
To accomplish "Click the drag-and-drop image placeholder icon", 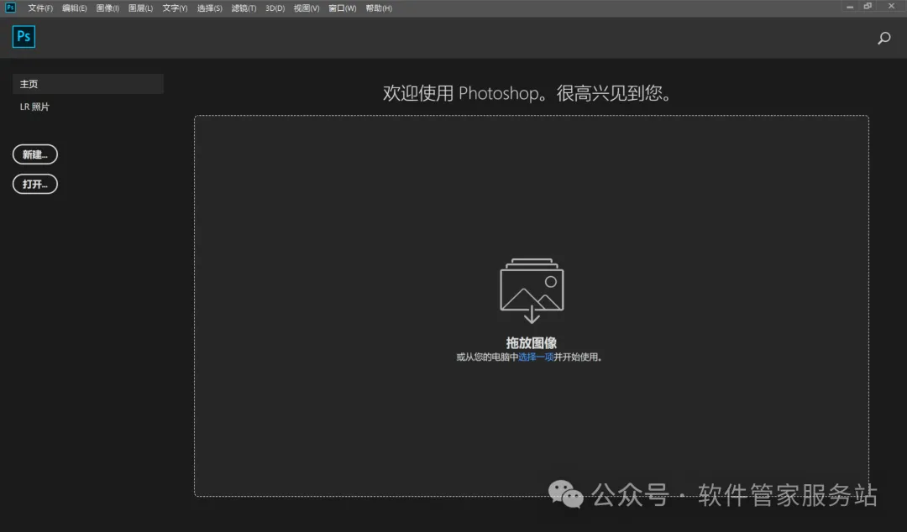I will tap(532, 290).
